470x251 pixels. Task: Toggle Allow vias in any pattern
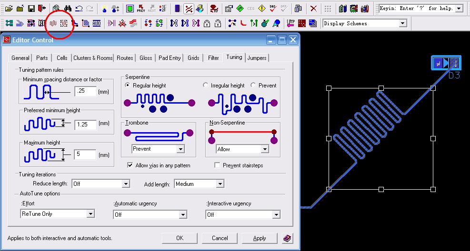click(x=130, y=165)
